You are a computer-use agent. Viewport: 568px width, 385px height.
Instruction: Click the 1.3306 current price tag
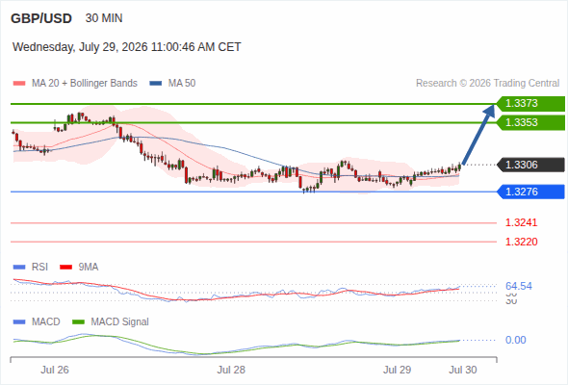(x=530, y=165)
